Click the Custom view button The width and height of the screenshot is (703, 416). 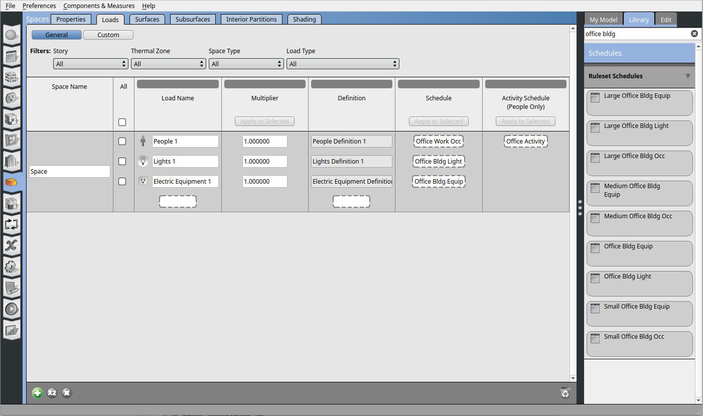108,35
